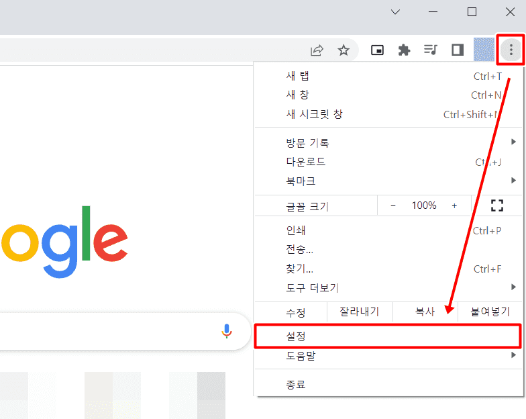Open 다운로드 from menu

click(388, 162)
